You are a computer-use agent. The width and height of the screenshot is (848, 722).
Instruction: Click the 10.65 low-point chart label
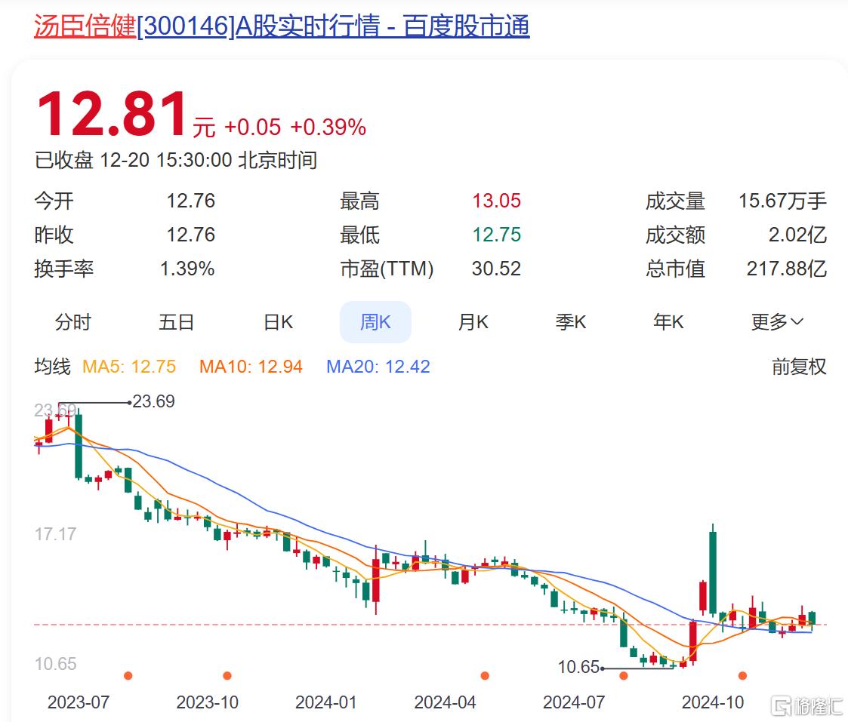(578, 668)
